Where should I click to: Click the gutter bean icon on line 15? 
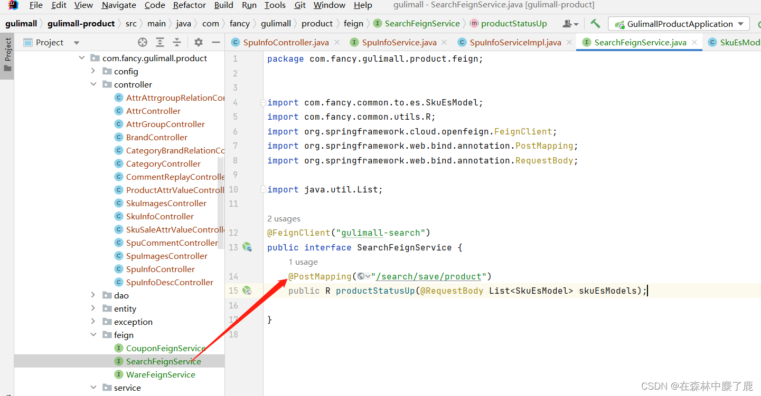(247, 290)
